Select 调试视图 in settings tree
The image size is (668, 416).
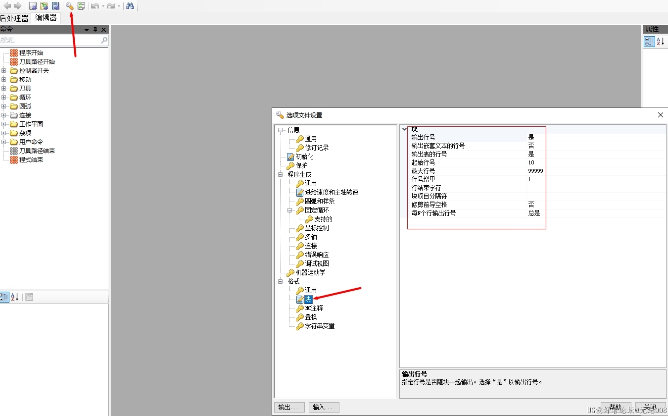pos(317,263)
